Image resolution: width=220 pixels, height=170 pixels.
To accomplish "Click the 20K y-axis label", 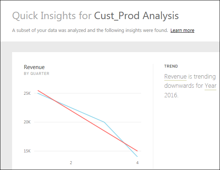I will 27,122.
